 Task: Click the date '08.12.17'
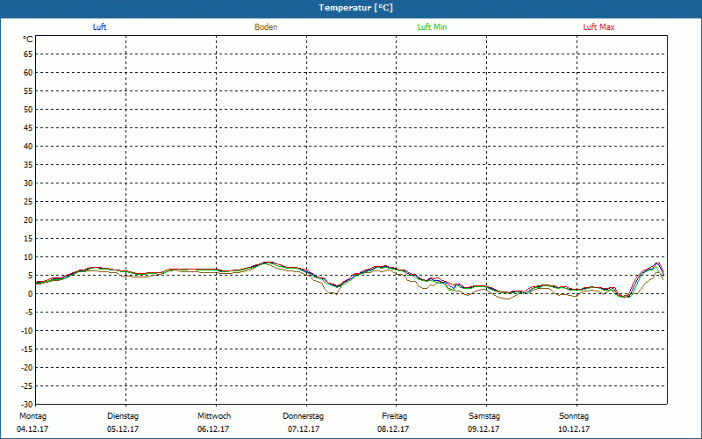(393, 429)
